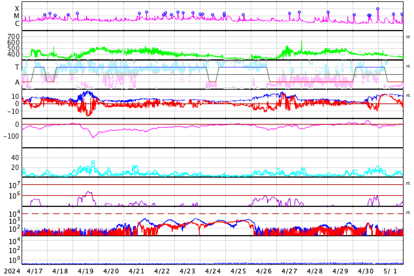Click the 5/ 1 date label
414x276 pixels.
(x=390, y=271)
